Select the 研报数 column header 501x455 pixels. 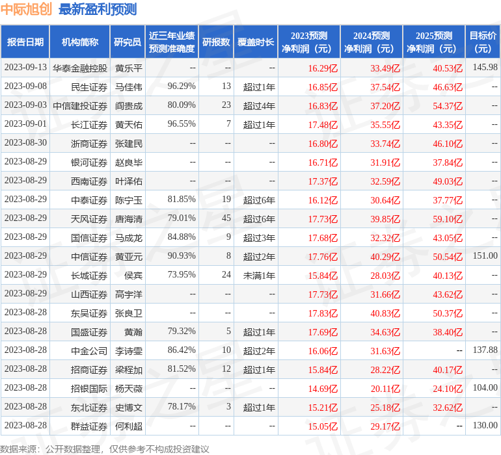pos(216,42)
